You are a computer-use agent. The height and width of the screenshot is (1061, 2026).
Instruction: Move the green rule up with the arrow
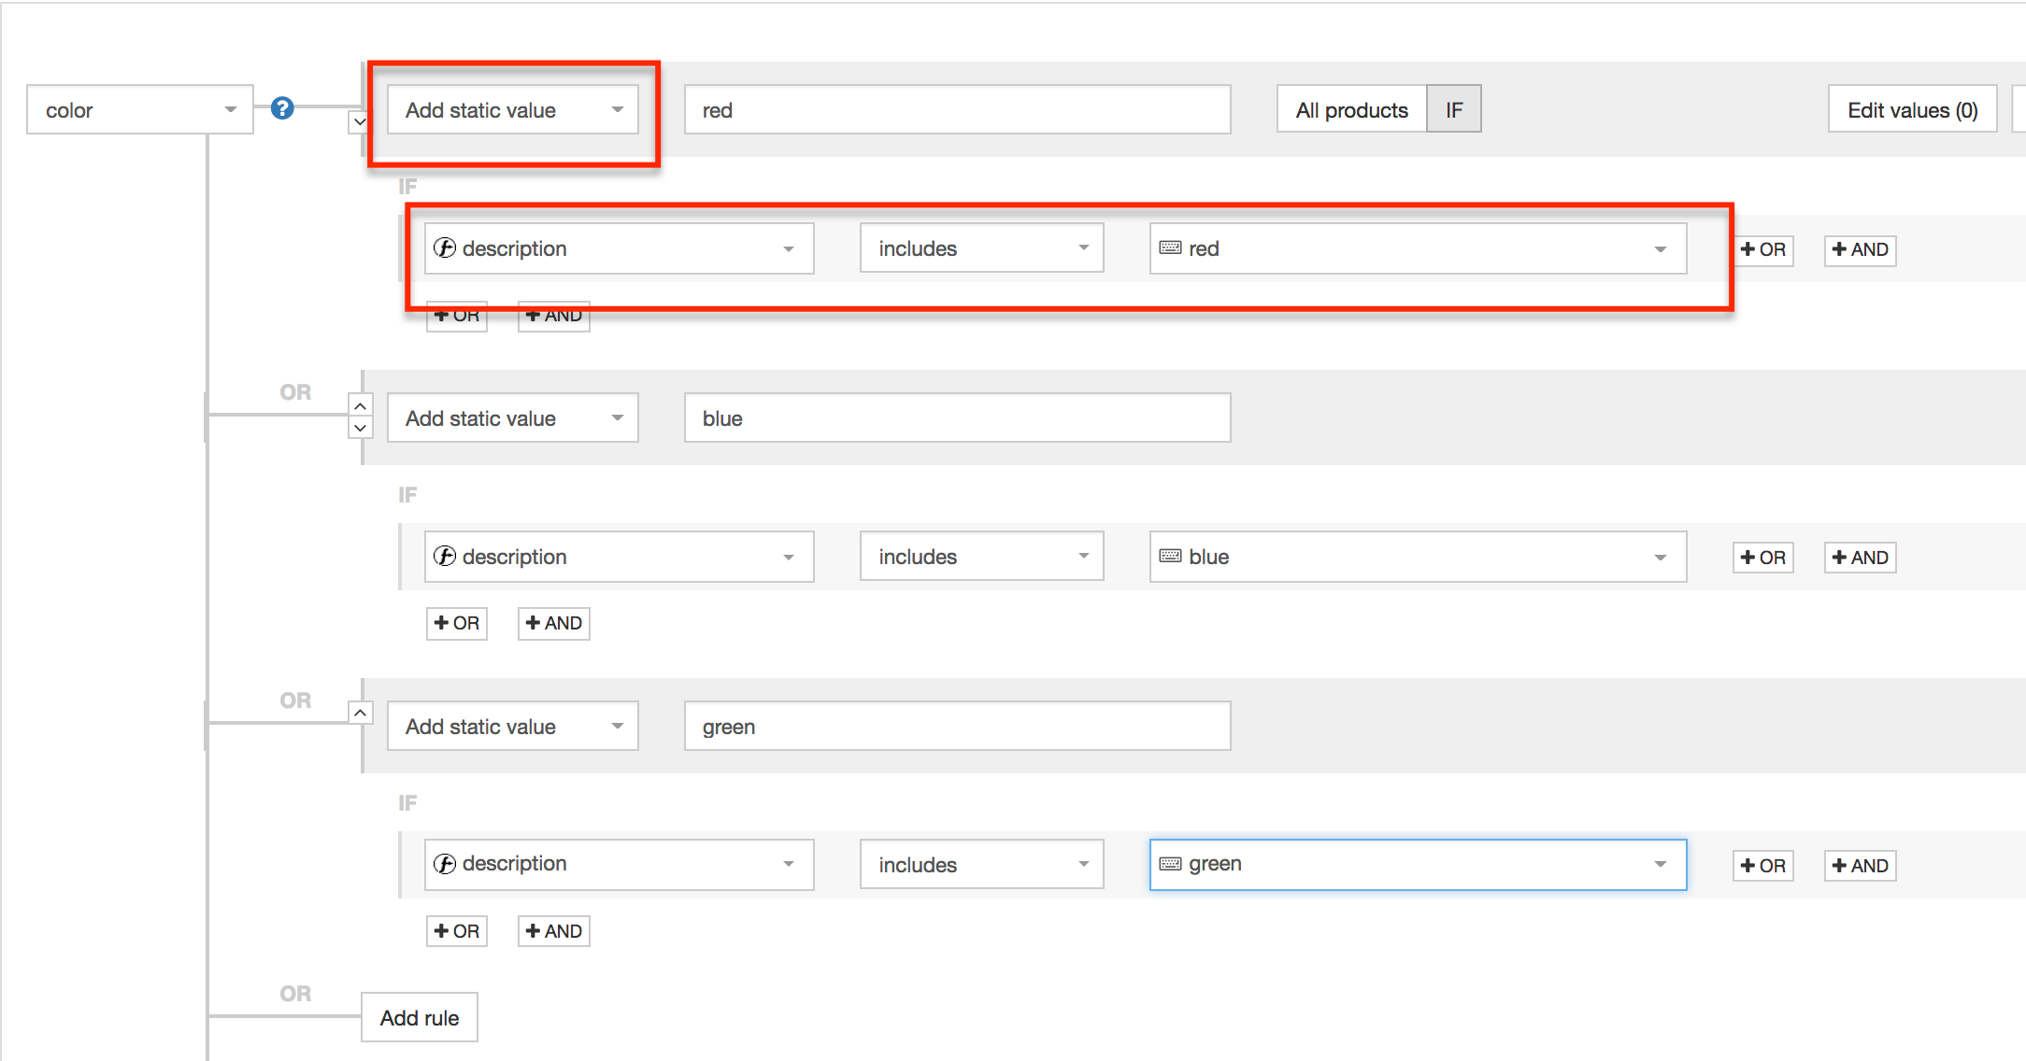pyautogui.click(x=360, y=714)
